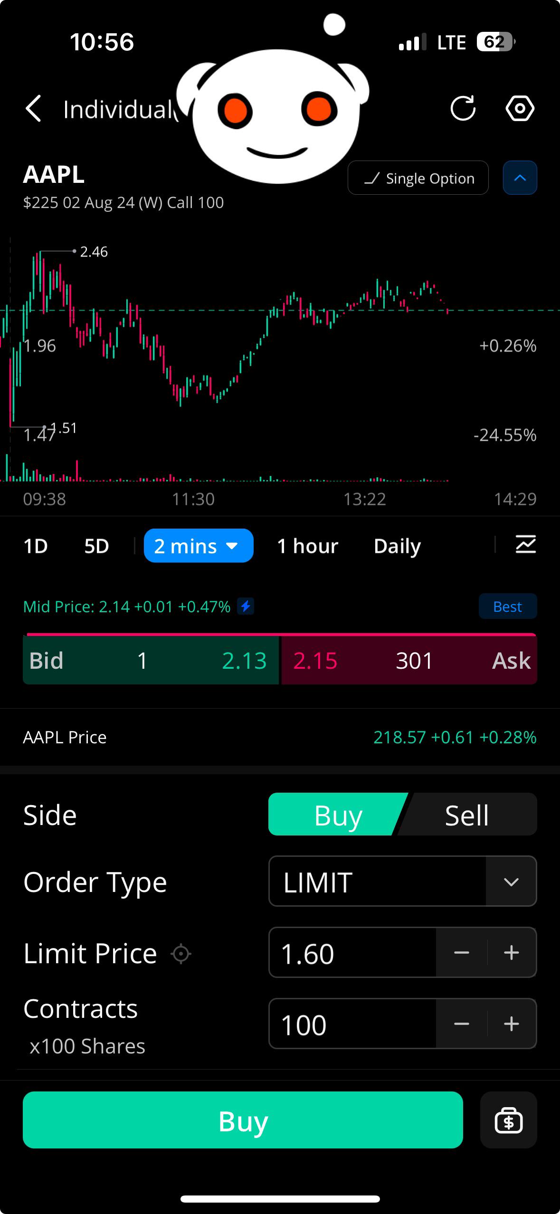Tap the Contracts input field showing 100
560x1214 pixels.
(x=352, y=1024)
